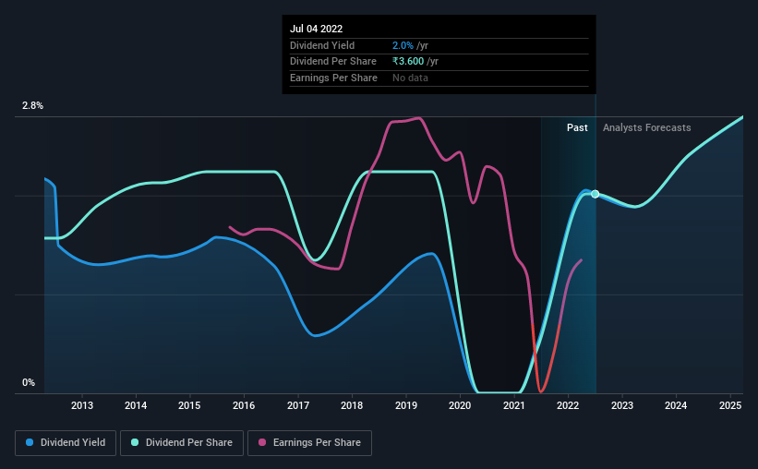Click the 2015 x-axis label
758x469 pixels.
pyautogui.click(x=189, y=405)
